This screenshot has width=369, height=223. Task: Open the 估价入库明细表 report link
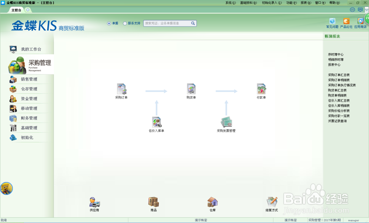point(339,106)
